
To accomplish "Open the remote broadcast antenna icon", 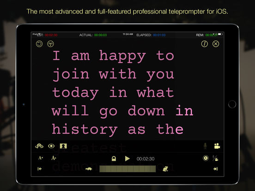I will click(x=50, y=44).
